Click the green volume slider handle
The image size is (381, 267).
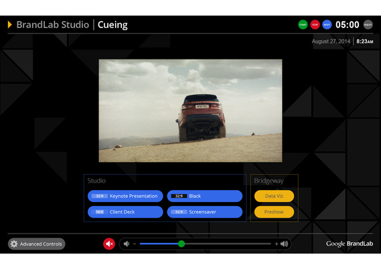pos(181,244)
